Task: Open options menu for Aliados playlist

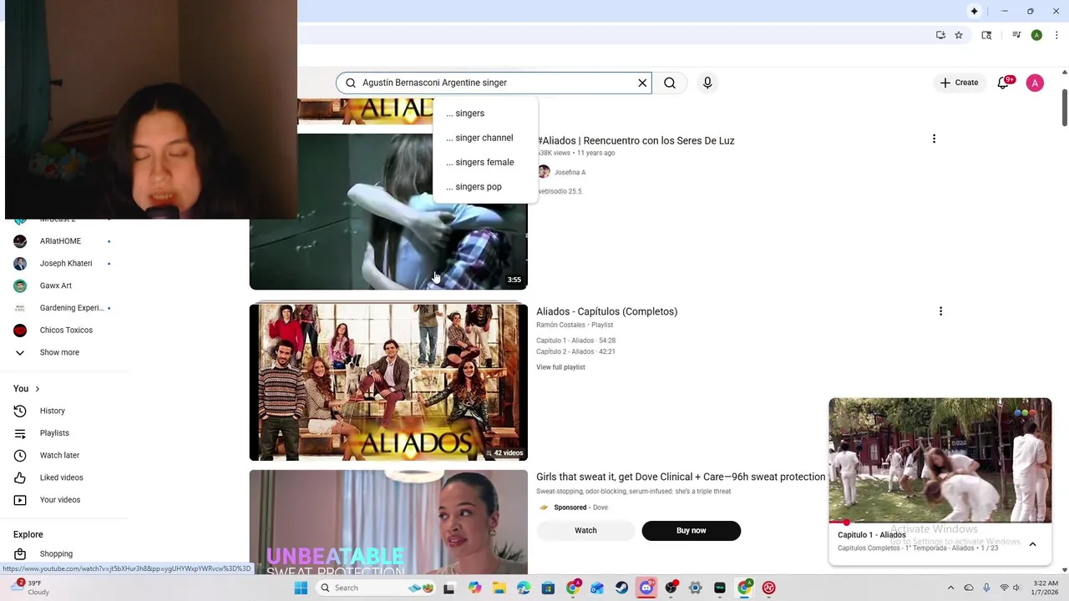Action: tap(940, 311)
